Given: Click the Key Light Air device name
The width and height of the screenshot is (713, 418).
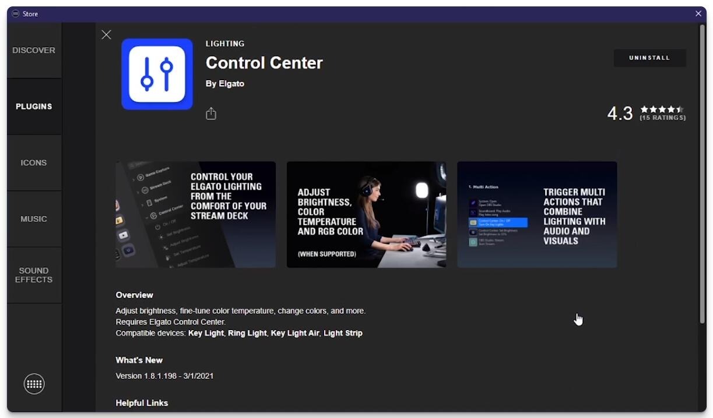Looking at the screenshot, I should coord(295,334).
